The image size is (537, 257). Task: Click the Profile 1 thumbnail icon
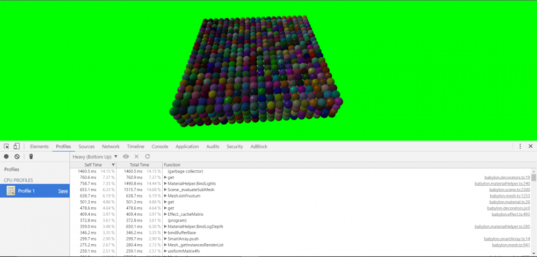(x=11, y=191)
